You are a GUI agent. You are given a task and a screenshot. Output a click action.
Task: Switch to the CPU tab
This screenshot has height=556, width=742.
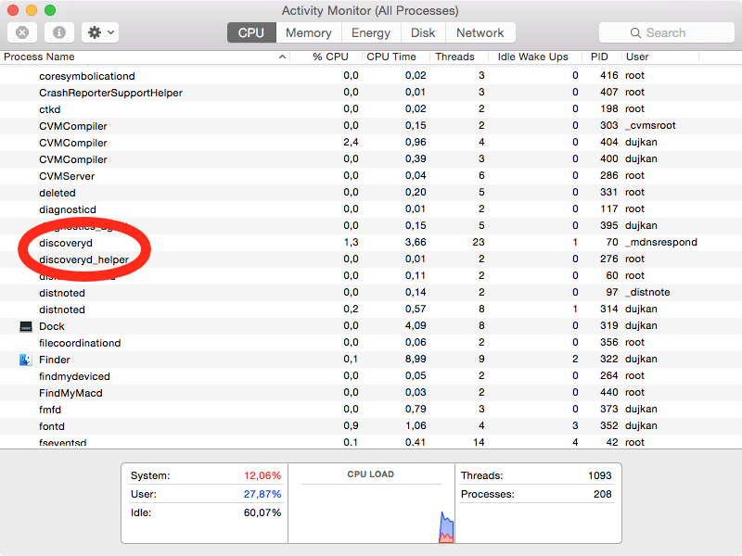pos(251,32)
